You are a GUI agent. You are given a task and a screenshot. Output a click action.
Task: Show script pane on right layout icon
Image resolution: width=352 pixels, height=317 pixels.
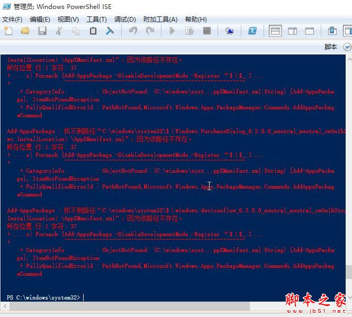pyautogui.click(x=292, y=31)
